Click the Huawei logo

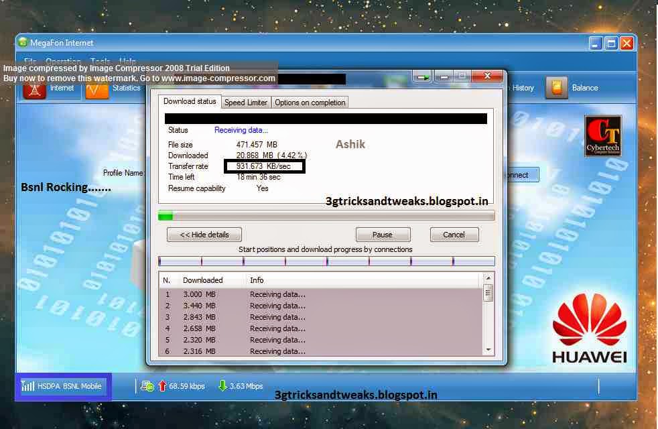click(x=589, y=328)
